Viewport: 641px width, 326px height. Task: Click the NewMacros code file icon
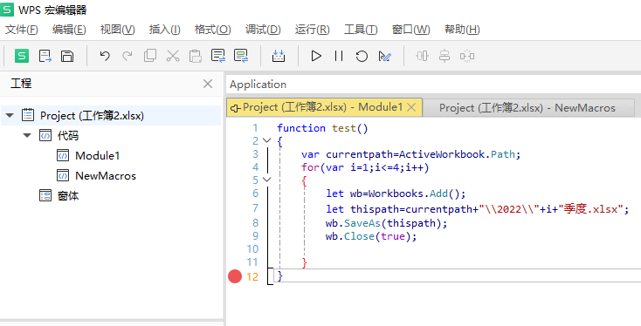[63, 176]
